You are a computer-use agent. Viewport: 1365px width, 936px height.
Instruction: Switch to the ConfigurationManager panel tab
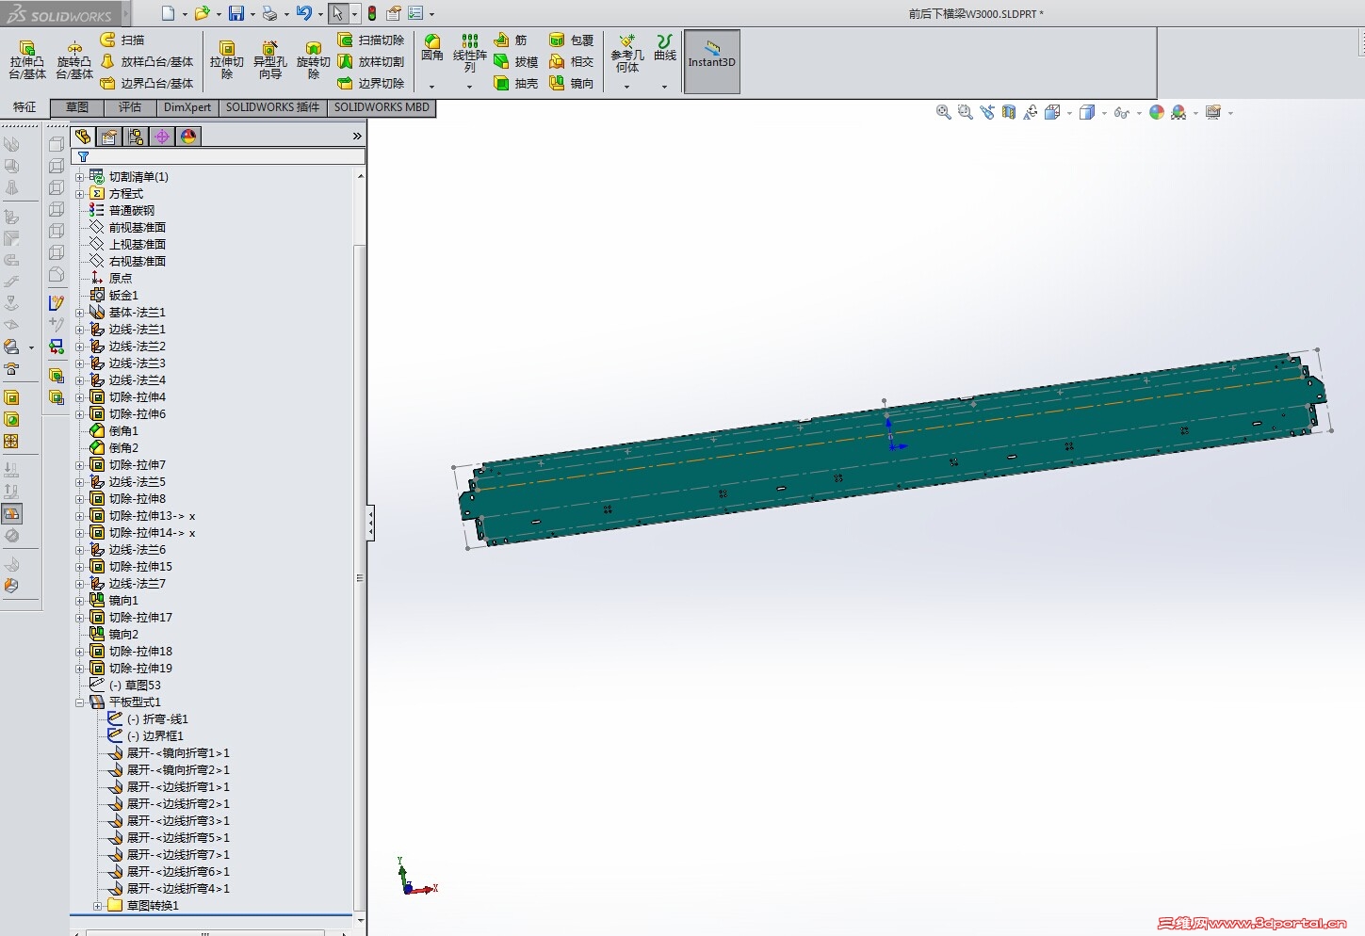pos(136,137)
